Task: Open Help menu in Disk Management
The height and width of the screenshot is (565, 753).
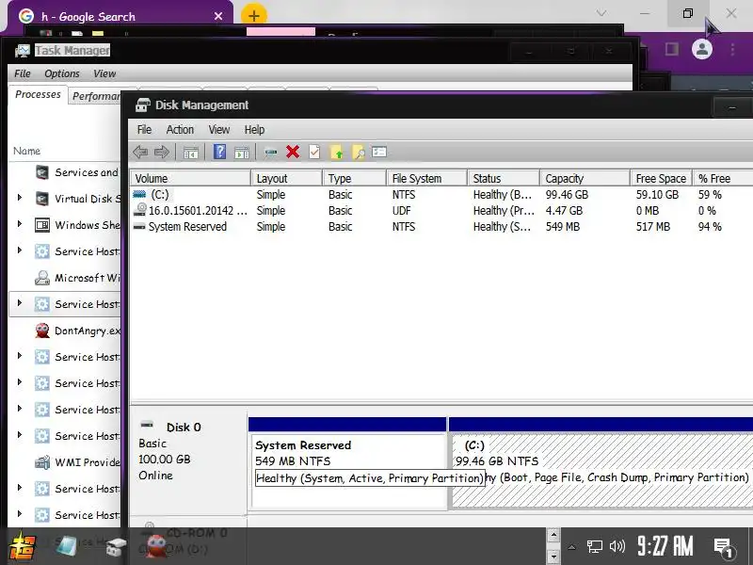Action: coord(254,130)
